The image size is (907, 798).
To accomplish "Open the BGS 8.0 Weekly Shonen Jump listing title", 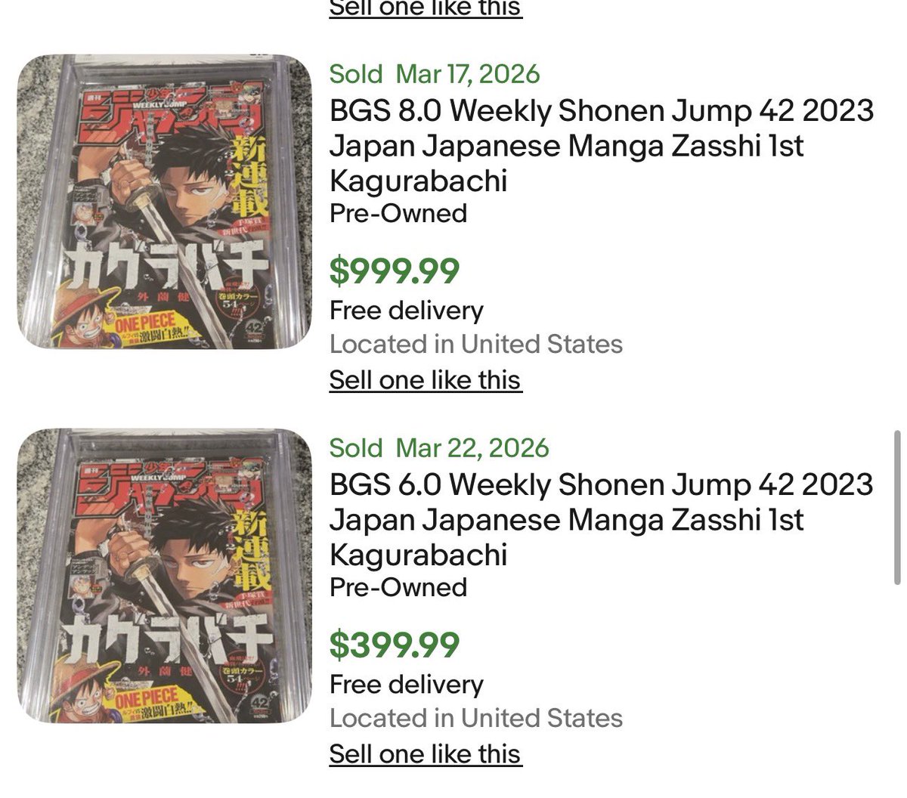I will click(x=601, y=146).
